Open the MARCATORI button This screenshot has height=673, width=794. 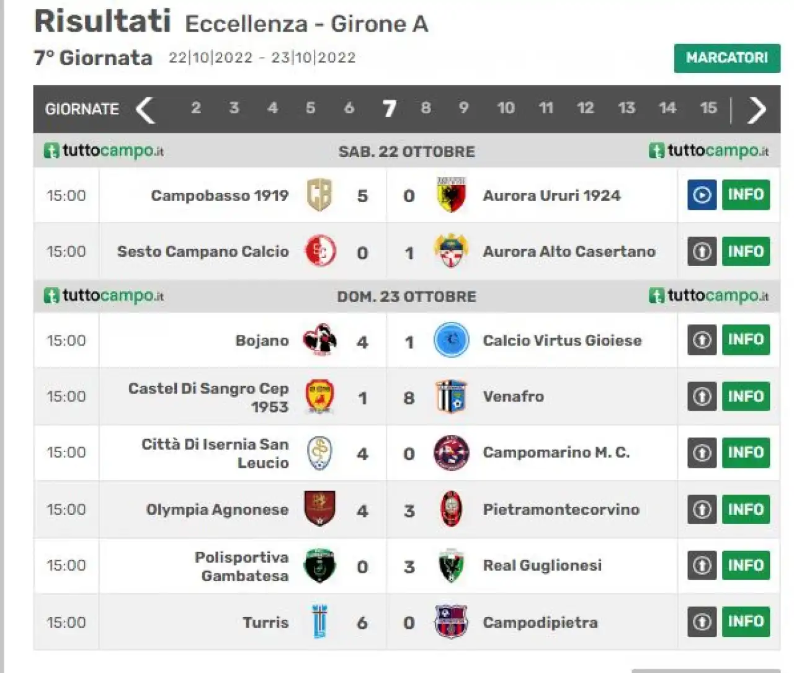[727, 58]
